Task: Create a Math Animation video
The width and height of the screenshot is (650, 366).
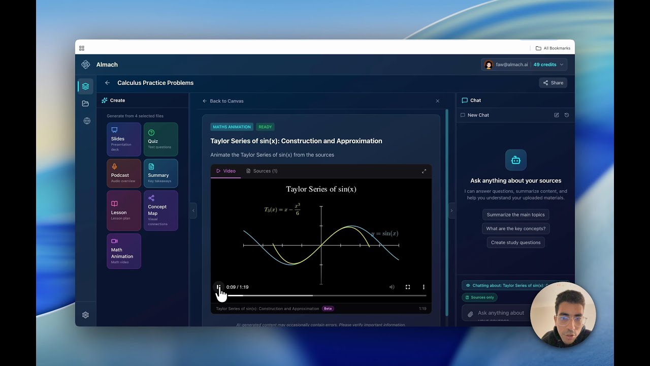Action: tap(124, 251)
